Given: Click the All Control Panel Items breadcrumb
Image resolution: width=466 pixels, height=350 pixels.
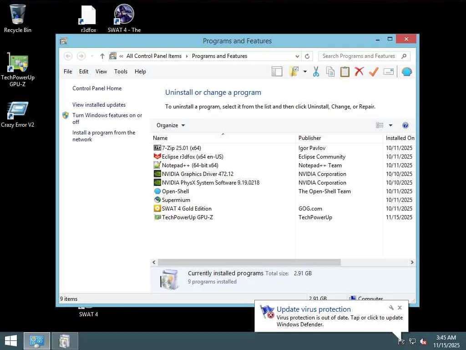Looking at the screenshot, I should (x=154, y=56).
